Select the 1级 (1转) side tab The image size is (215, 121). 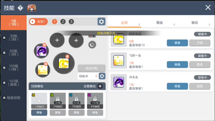[13, 23]
